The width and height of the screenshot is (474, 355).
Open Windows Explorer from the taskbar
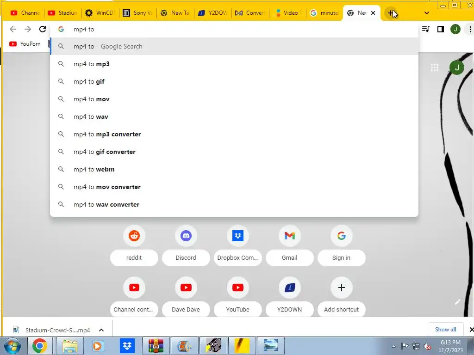click(x=69, y=346)
